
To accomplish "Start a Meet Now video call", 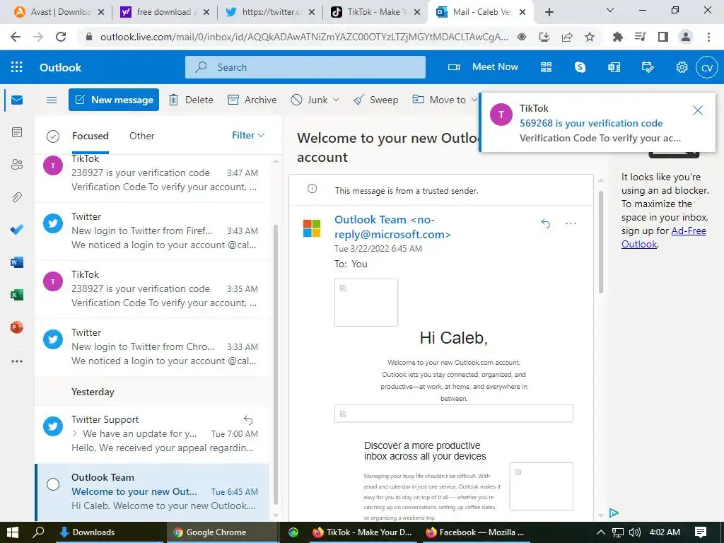I will 483,67.
